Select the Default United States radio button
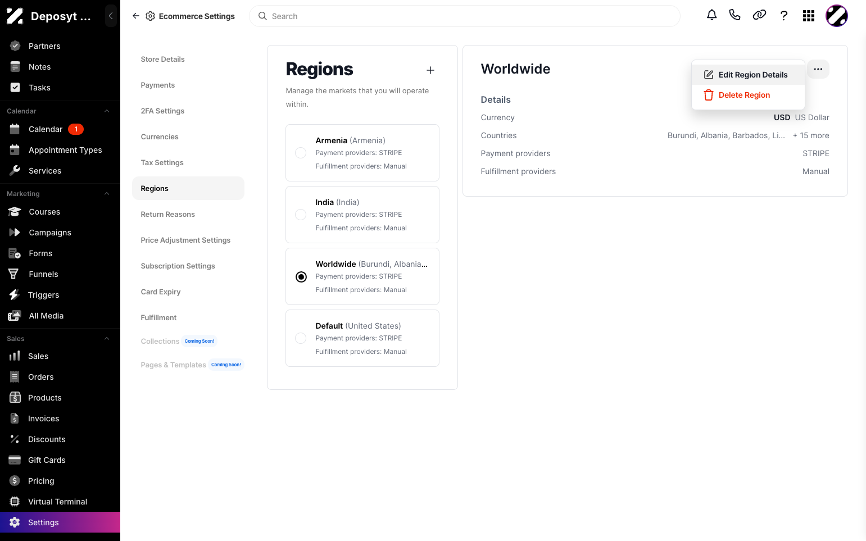866x541 pixels. tap(301, 338)
